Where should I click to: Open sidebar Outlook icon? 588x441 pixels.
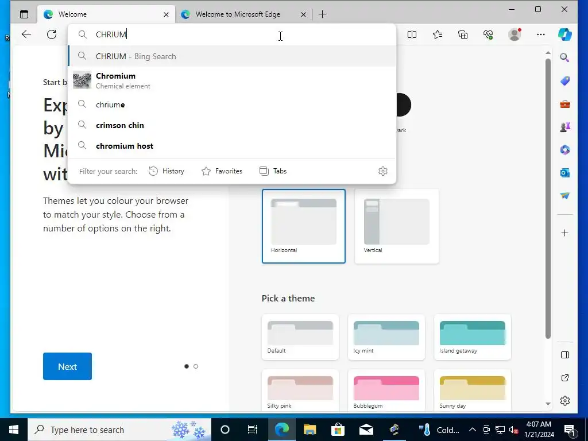(x=565, y=173)
